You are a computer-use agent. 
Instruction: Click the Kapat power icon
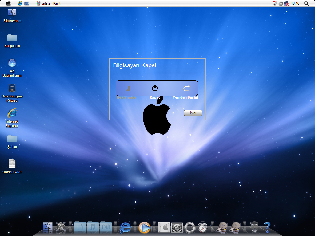click(x=155, y=88)
